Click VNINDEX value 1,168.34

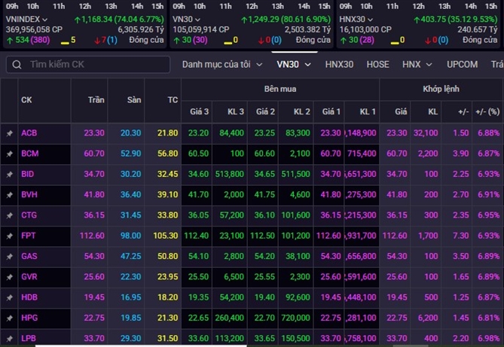coord(96,20)
